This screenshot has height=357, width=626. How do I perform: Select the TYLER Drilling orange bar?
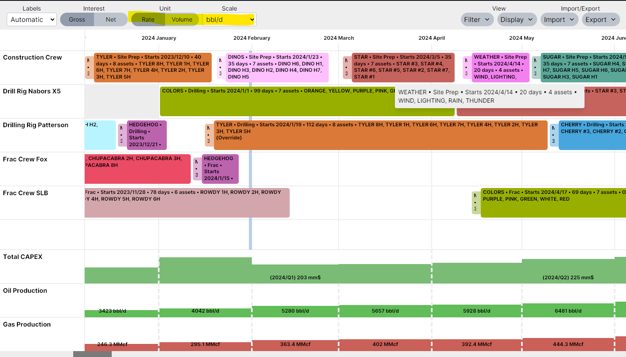point(380,142)
